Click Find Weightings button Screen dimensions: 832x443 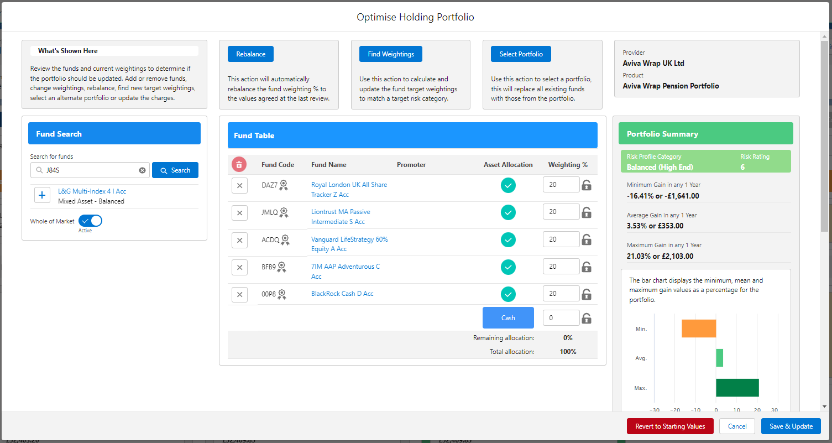[391, 54]
